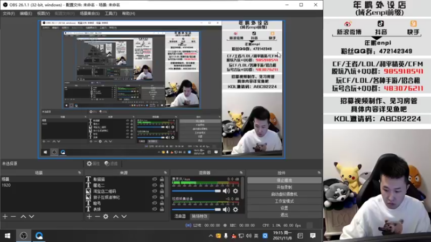Click the 启动虚拟摄像机 button
The height and width of the screenshot is (242, 431).
(284, 194)
